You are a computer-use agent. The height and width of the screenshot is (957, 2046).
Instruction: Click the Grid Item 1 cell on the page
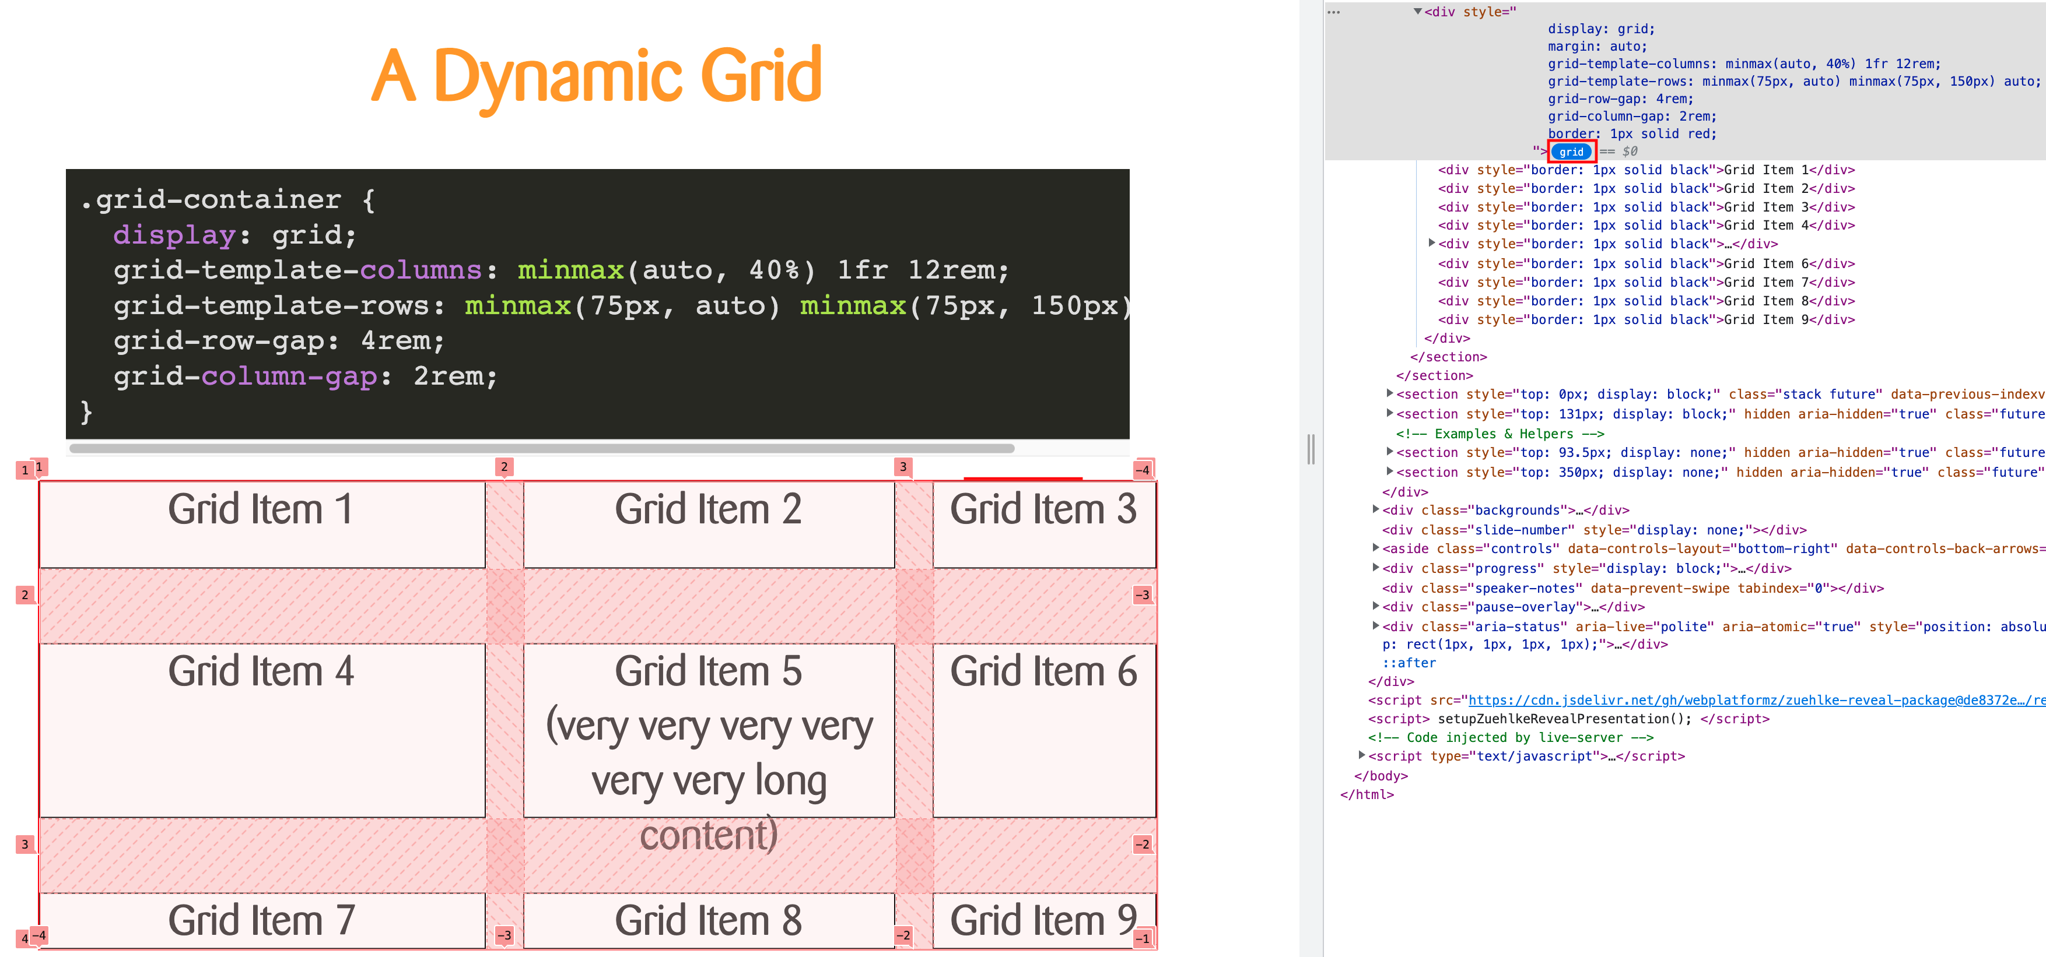pos(262,525)
